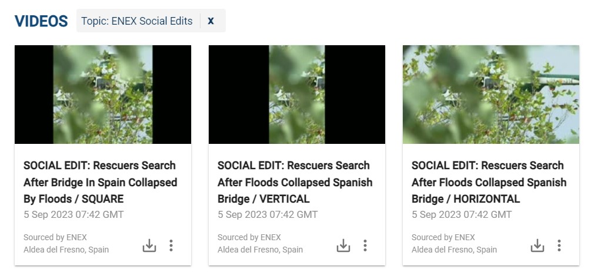591x276 pixels.
Task: Open title ending in 'Spanish Bridge / VERTICAL'
Action: tap(295, 182)
